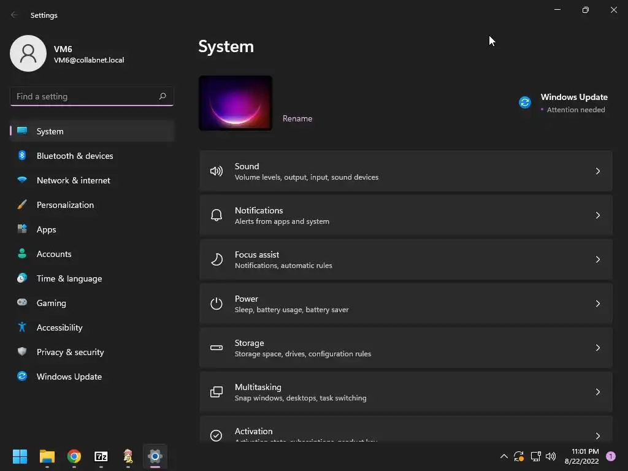Click the Settings gear taskbar icon

click(x=155, y=456)
